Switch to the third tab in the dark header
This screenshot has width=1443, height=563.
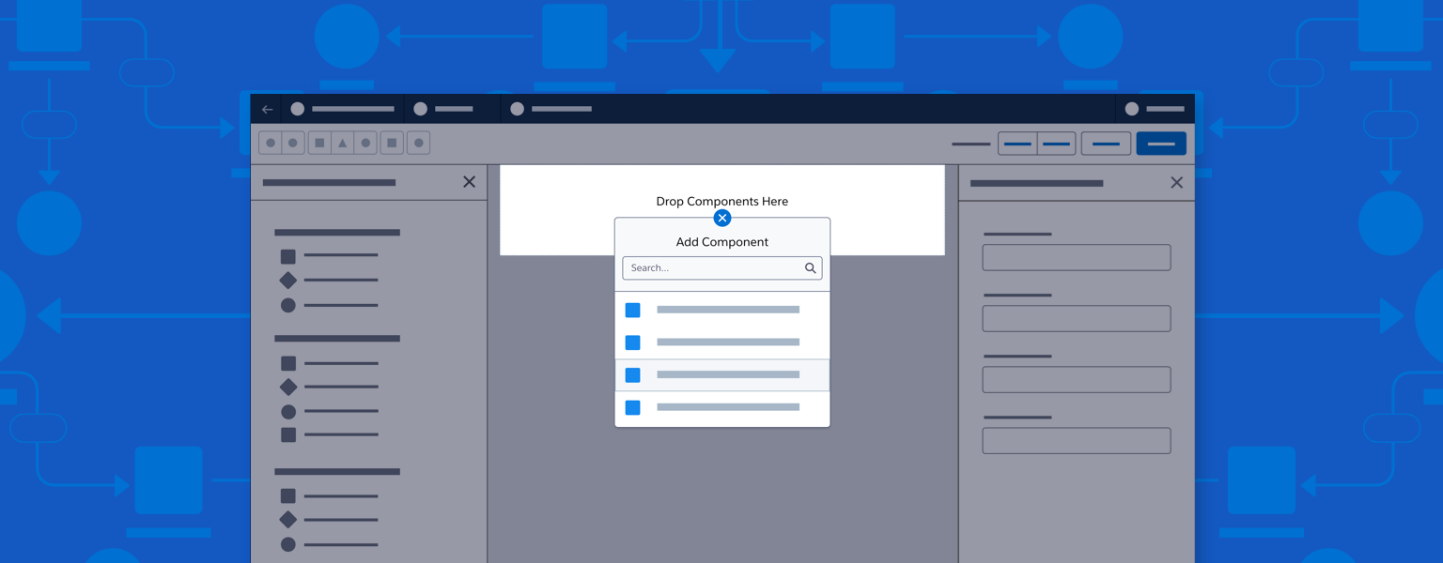pos(550,109)
